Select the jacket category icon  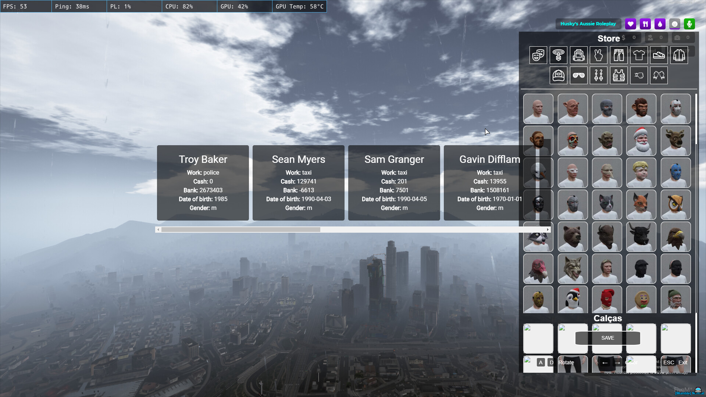click(679, 55)
